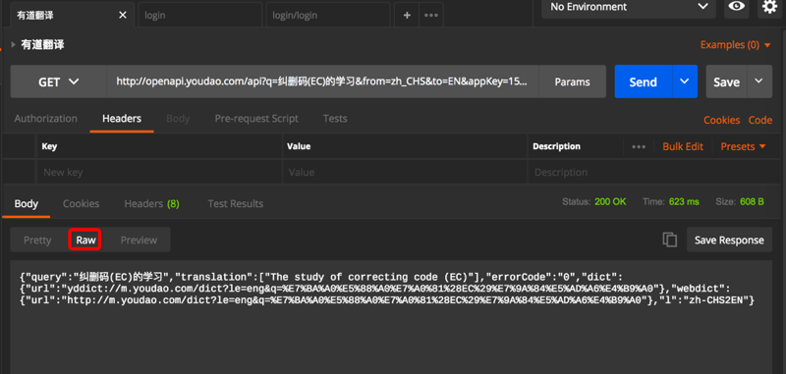Open the Presets dropdown
This screenshot has height=374, width=786.
744,146
